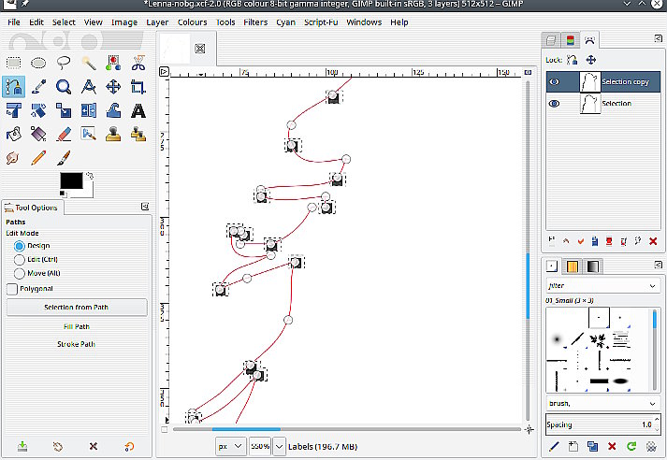
Task: Open the Filters menu
Action: (255, 22)
